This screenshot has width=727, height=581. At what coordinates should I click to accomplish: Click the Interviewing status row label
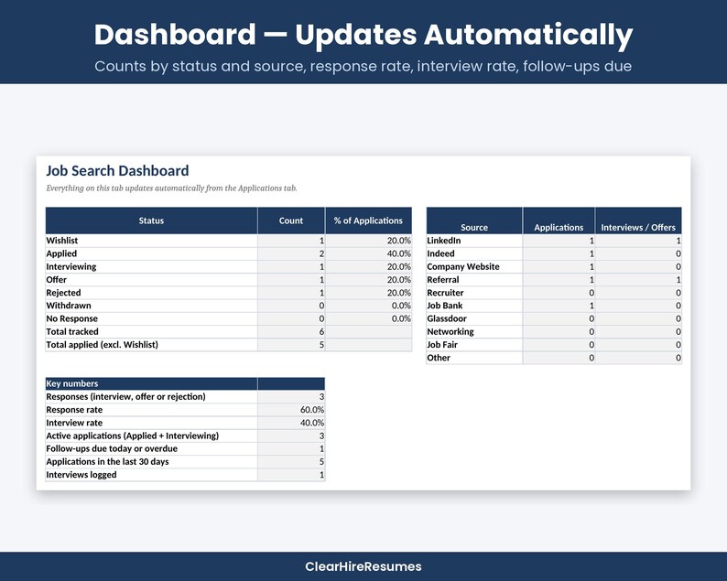coord(71,266)
